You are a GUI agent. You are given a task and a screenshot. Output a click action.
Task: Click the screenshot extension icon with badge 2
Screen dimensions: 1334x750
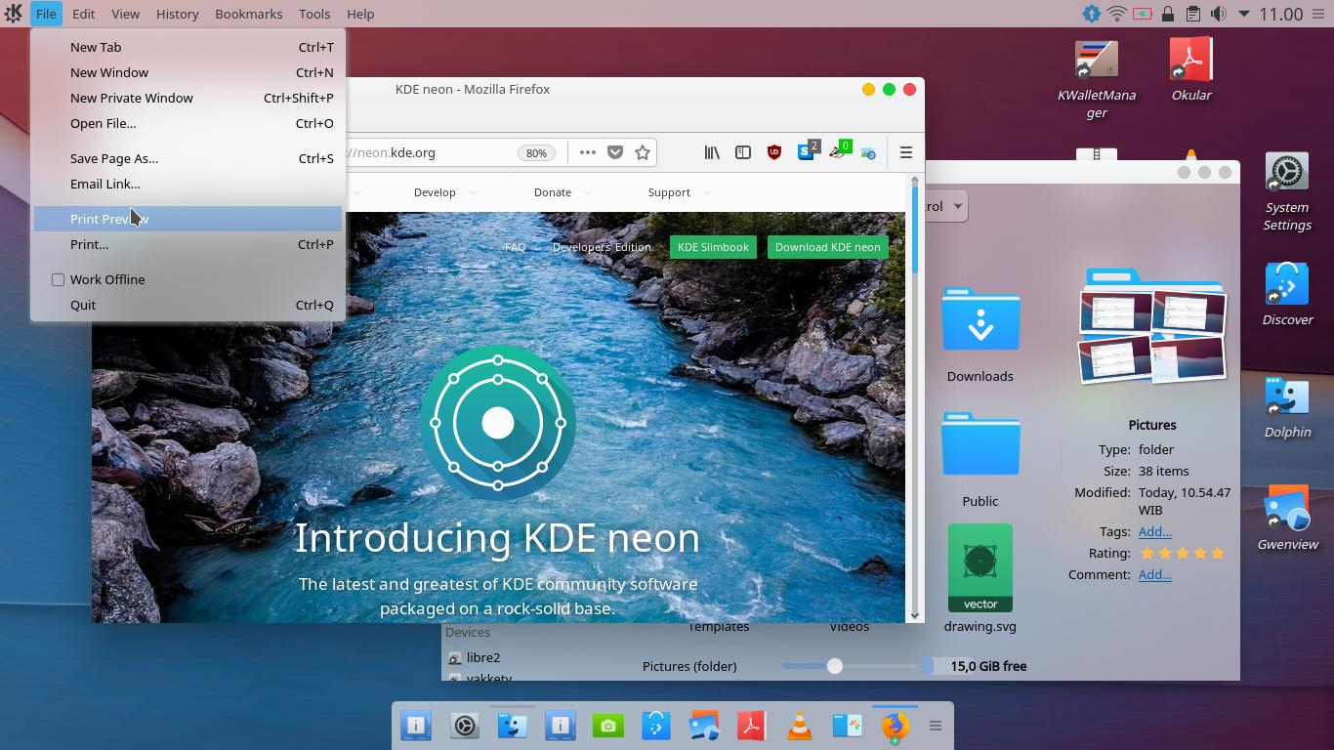click(807, 152)
